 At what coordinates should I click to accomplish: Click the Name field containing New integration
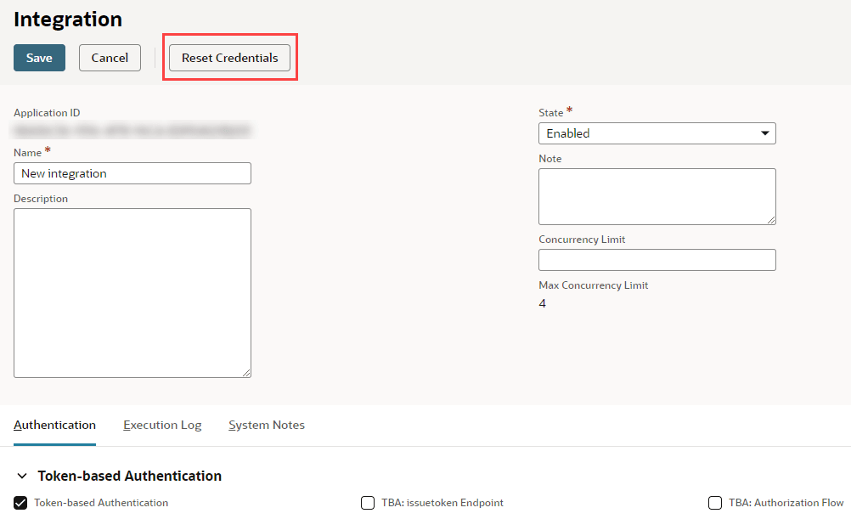pyautogui.click(x=132, y=174)
